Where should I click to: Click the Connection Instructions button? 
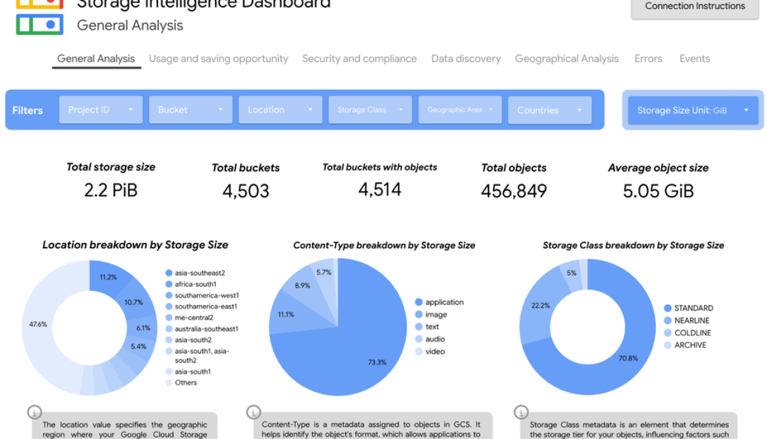694,6
